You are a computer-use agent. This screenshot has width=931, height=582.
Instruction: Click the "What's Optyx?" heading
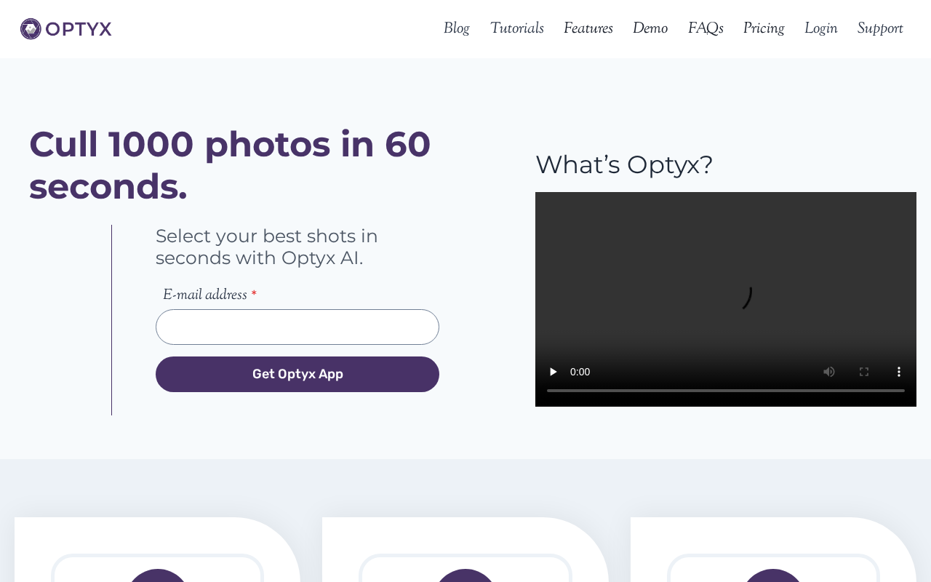(624, 164)
